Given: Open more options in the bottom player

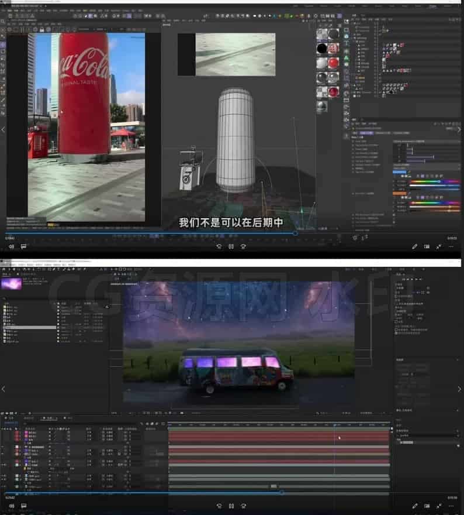Looking at the screenshot, I should (451, 506).
